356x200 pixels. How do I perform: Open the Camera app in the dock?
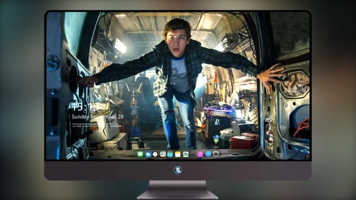tap(216, 154)
